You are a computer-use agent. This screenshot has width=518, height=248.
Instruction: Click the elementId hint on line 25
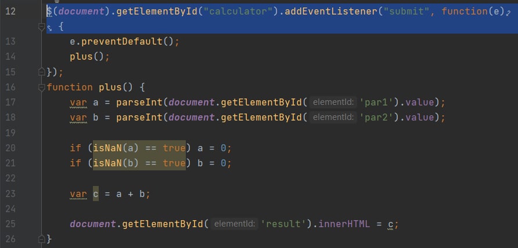234,224
